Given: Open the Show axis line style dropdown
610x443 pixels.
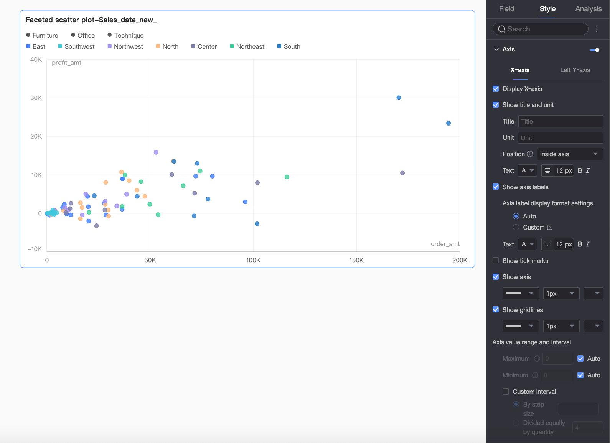Looking at the screenshot, I should 521,293.
